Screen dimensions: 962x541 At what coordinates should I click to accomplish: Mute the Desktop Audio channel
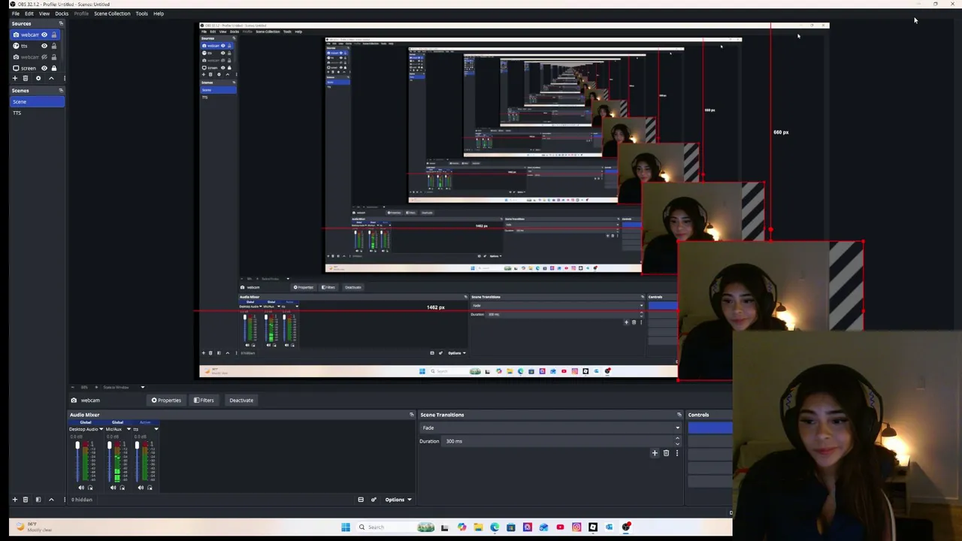tap(81, 488)
